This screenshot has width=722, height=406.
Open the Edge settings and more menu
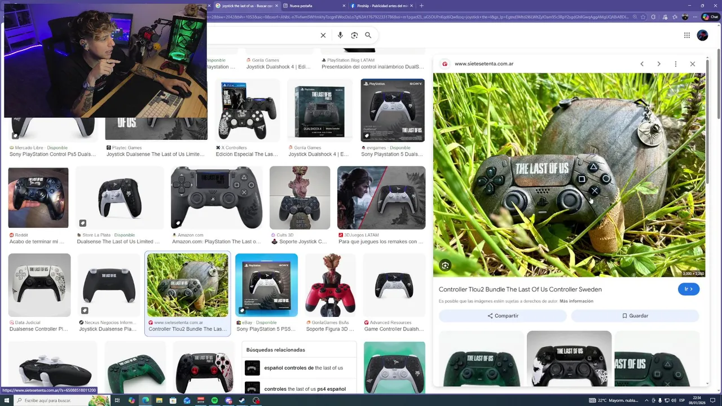(695, 17)
